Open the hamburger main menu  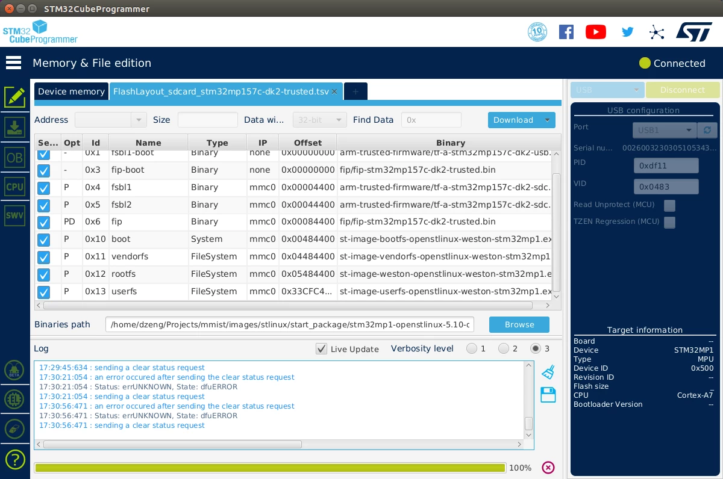click(13, 63)
